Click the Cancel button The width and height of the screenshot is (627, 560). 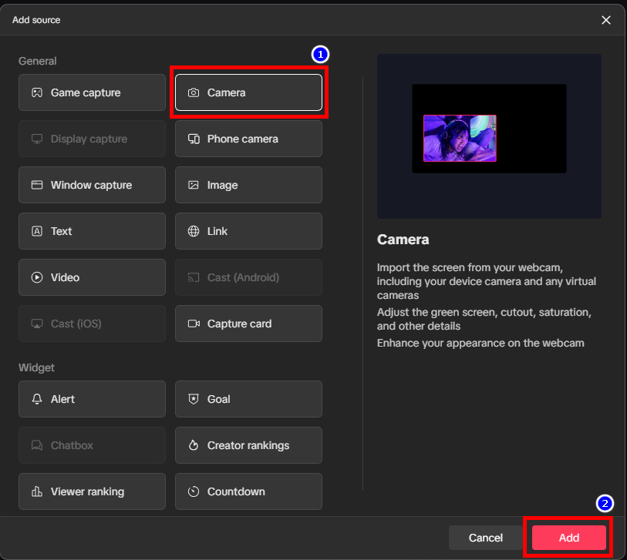[486, 538]
